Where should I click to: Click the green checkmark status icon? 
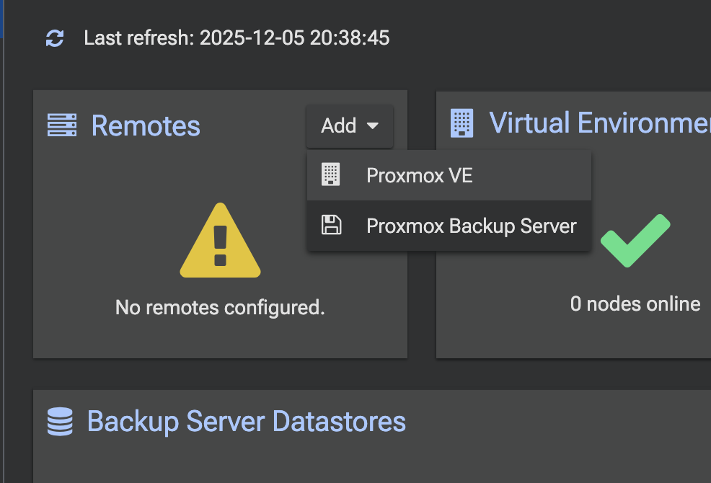tap(635, 241)
